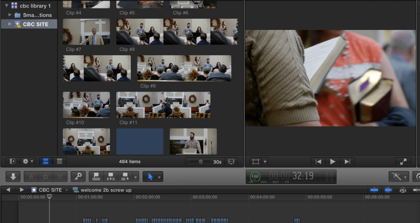Open the Keyword Editor key icon

pos(78,177)
